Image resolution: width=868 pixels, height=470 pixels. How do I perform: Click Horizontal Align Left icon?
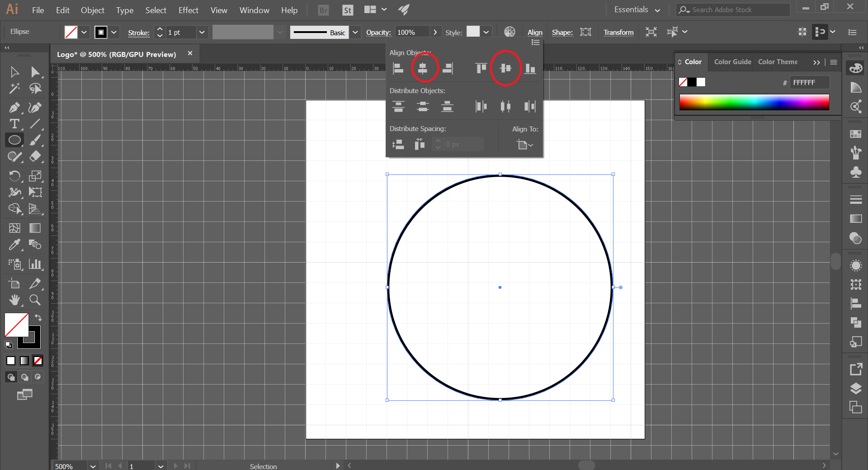pyautogui.click(x=398, y=68)
